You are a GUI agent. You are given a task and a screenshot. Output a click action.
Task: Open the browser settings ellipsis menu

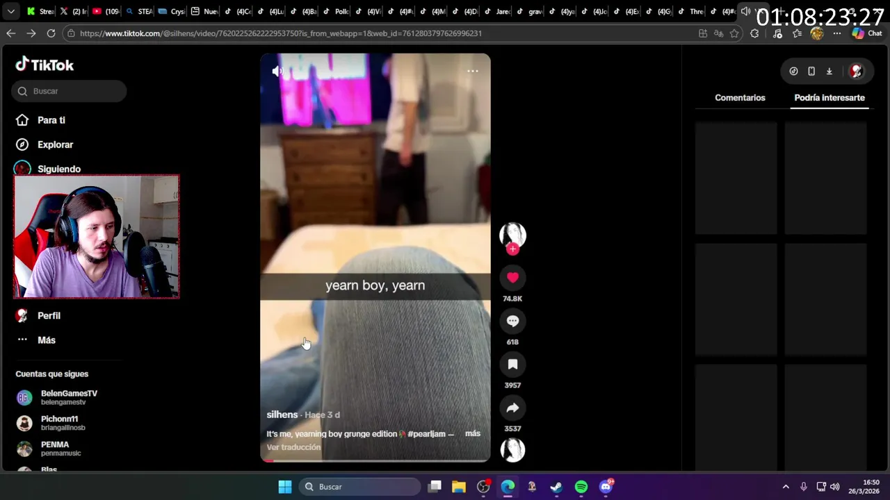[837, 33]
